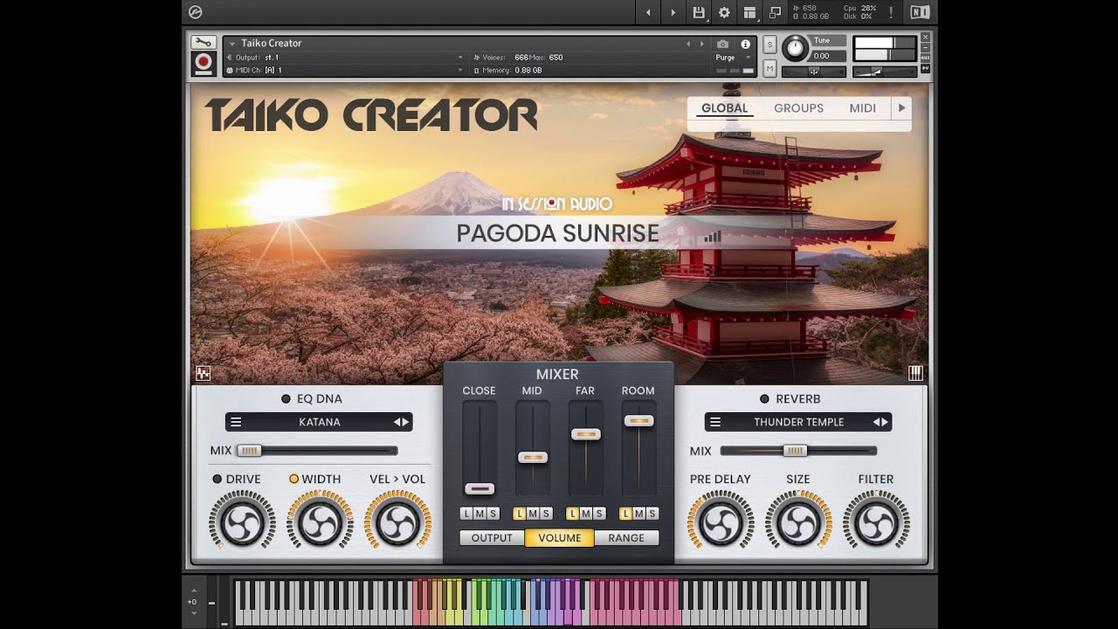1118x629 pixels.
Task: Open the keyboard mapping icon beside the pagoda
Action: pyautogui.click(x=915, y=373)
